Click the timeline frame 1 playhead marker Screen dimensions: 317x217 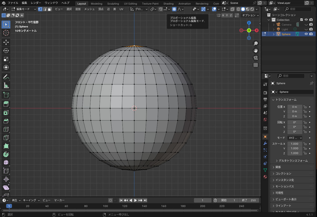pos(9,206)
